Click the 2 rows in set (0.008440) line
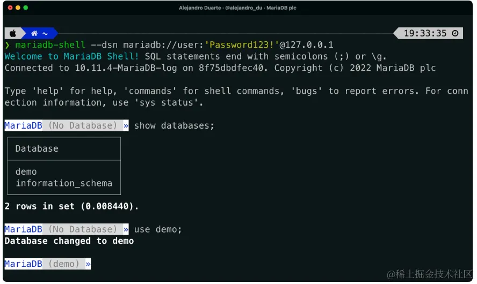Image resolution: width=477 pixels, height=284 pixels. [72, 206]
